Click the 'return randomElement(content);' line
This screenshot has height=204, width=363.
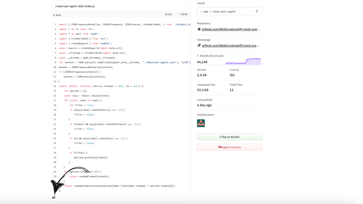pos(89,177)
